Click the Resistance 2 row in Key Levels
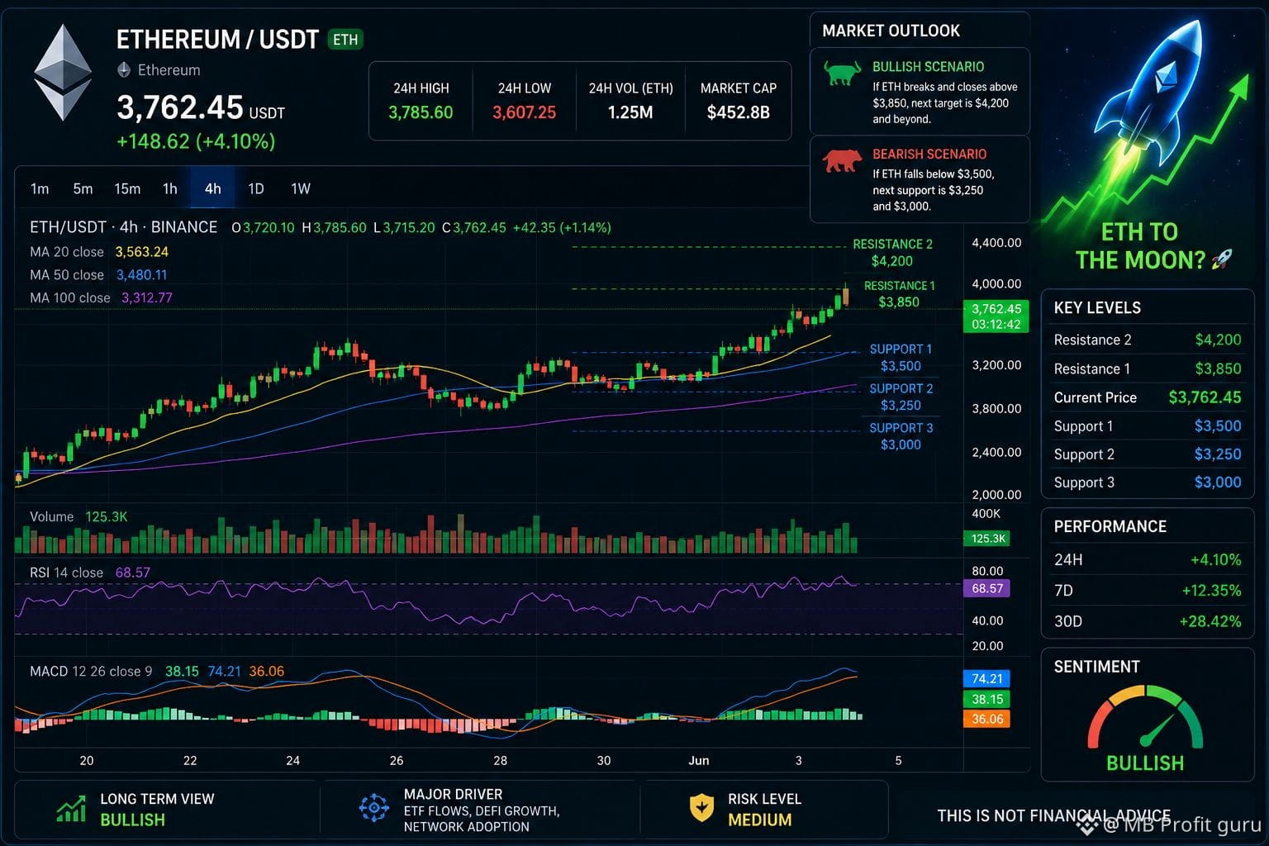 point(1148,340)
